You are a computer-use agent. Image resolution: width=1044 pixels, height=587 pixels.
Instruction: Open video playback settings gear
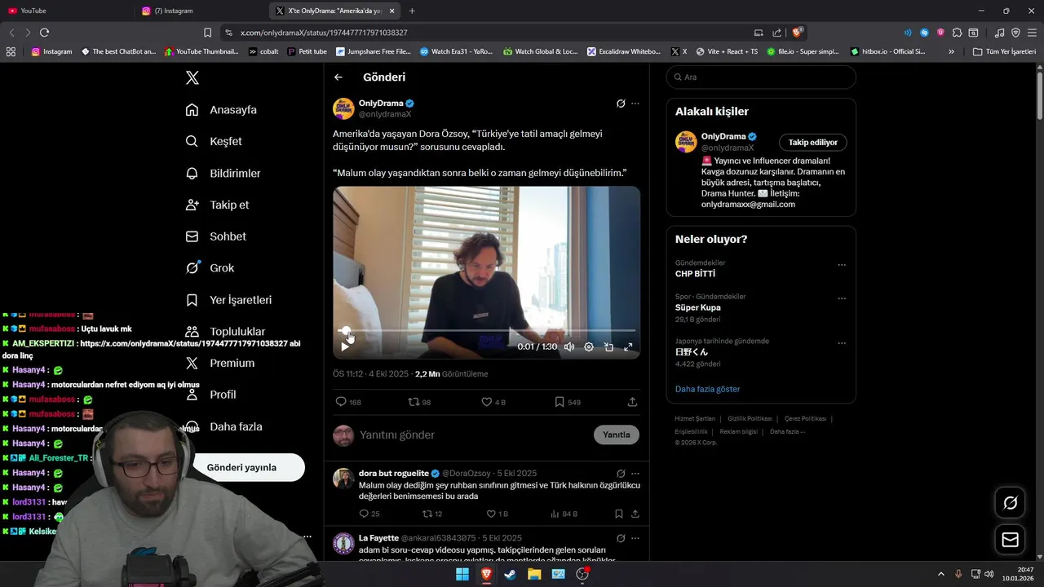pos(589,346)
